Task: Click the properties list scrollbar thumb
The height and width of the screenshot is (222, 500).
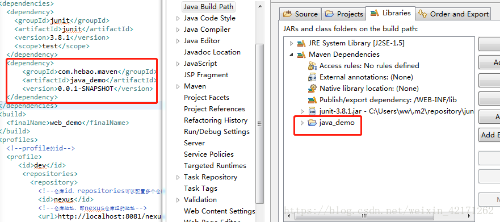Action: click(x=259, y=123)
